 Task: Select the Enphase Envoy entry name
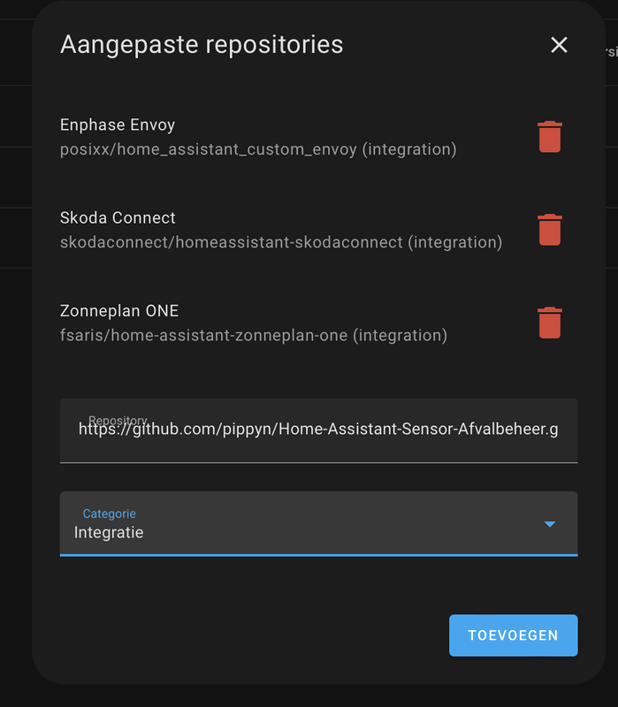[x=118, y=125]
